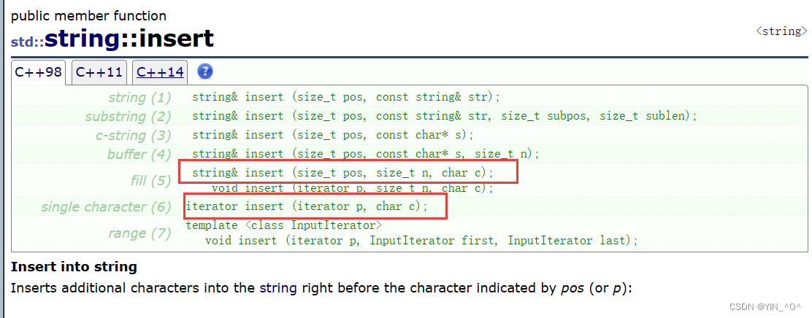Select the "buffer (4)" overload label

pos(139,155)
